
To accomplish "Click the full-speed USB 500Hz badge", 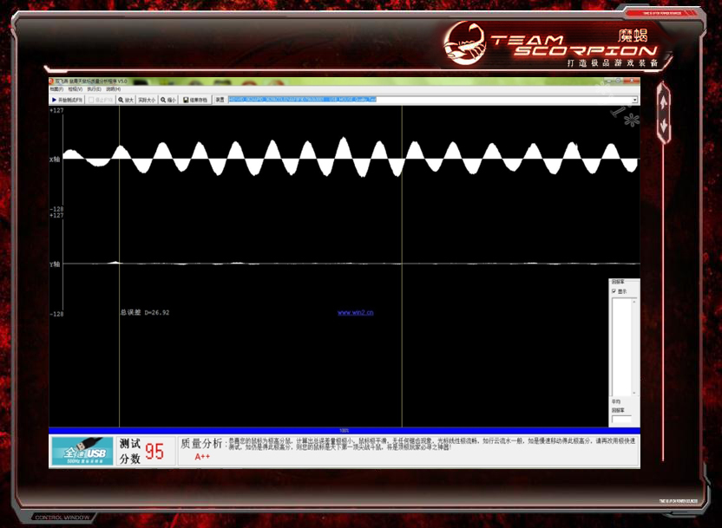I will (x=82, y=451).
